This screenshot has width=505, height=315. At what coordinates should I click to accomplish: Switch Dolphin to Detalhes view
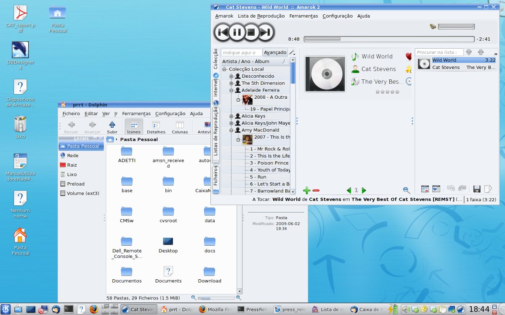point(156,127)
